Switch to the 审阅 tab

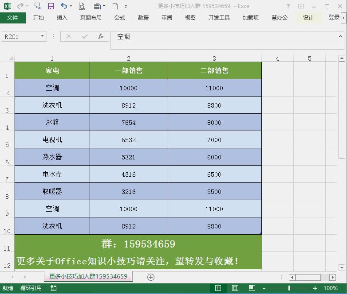(167, 17)
